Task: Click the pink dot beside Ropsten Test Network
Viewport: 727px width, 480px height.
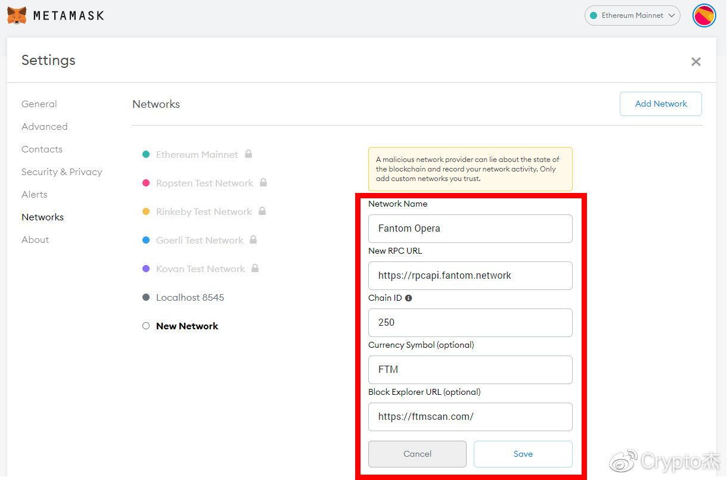Action: 146,183
